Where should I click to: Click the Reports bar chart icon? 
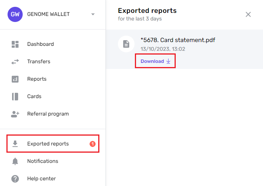(x=15, y=79)
